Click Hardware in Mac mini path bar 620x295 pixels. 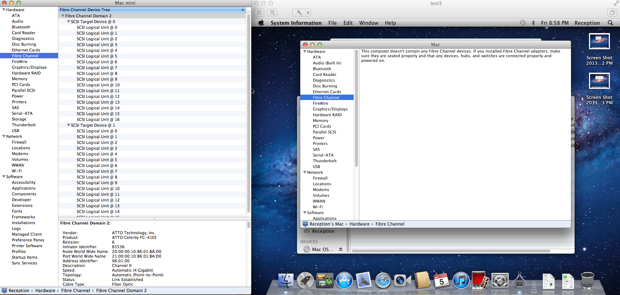pyautogui.click(x=45, y=291)
